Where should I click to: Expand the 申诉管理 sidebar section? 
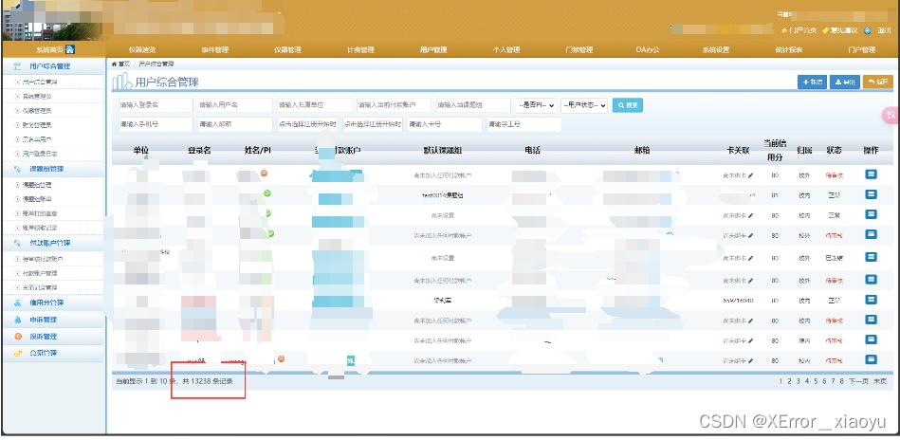(x=53, y=320)
